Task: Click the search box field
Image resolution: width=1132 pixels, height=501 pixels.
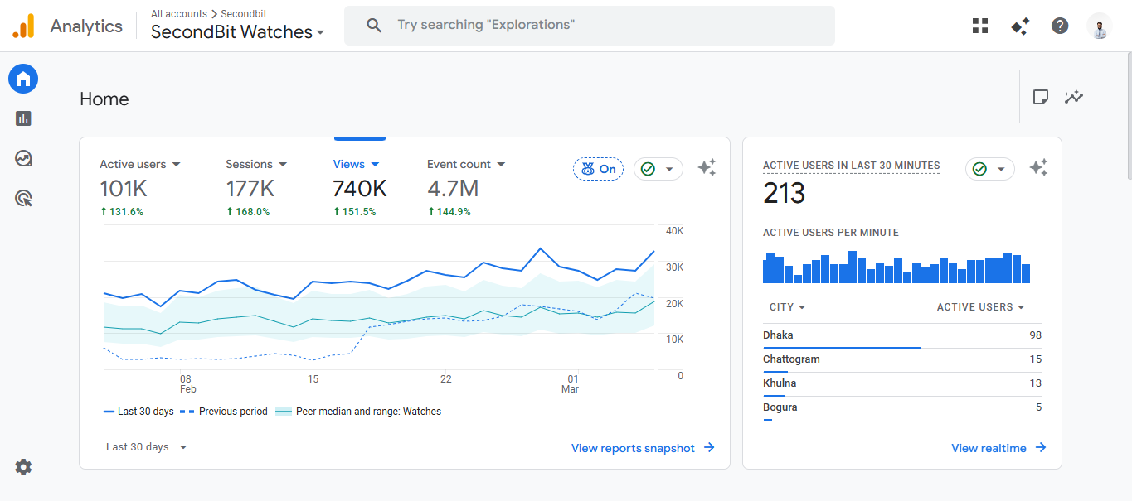Action: 589,26
